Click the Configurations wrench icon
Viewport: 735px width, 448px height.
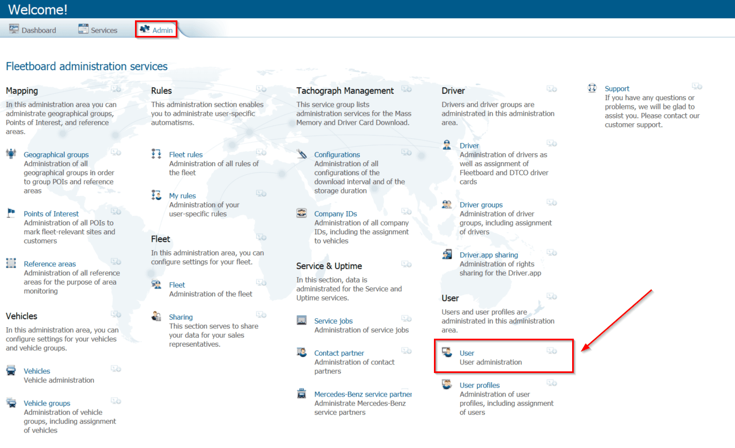[302, 154]
